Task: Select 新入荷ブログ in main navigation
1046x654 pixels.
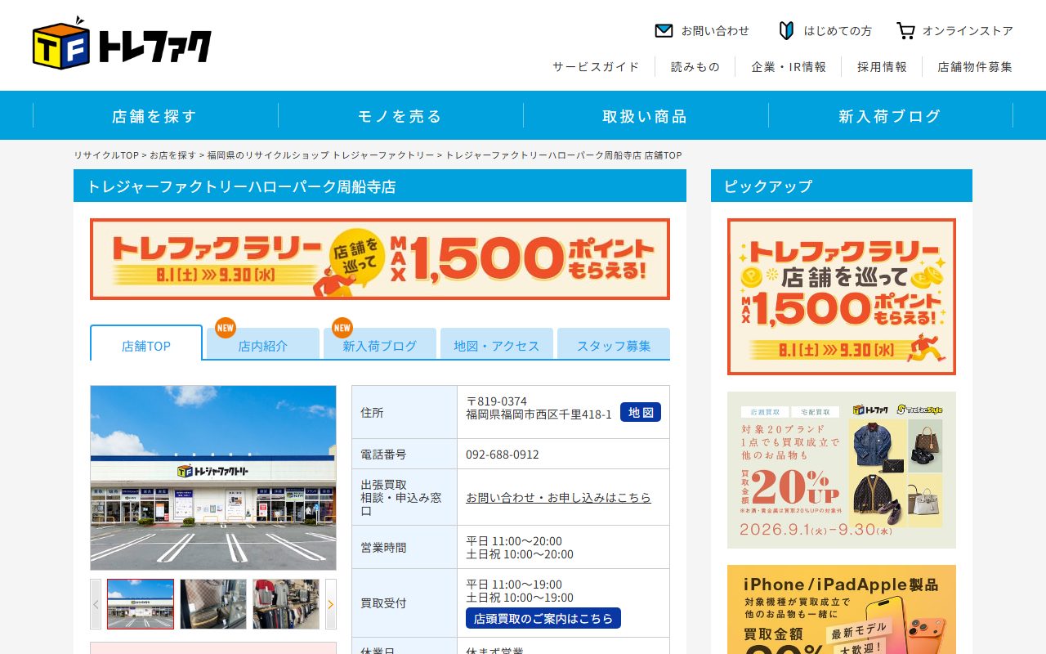Action: coord(891,116)
